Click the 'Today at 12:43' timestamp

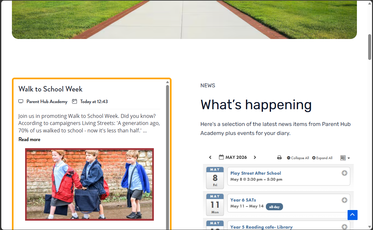coord(94,101)
